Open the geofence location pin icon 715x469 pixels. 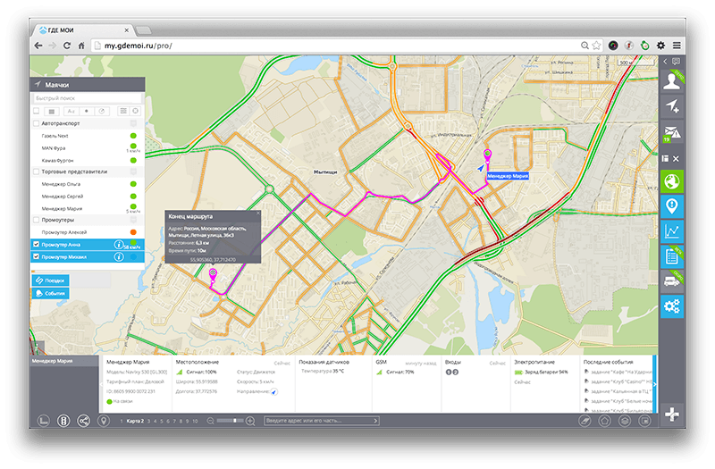pos(672,206)
